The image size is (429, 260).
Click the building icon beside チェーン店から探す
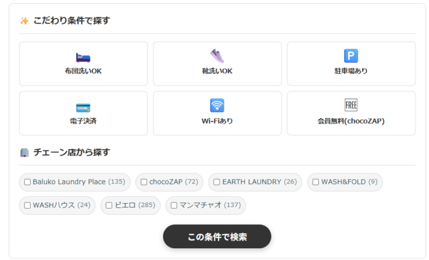click(24, 152)
